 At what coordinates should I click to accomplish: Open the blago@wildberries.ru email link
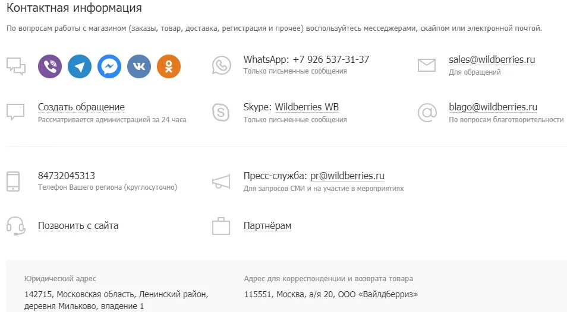click(493, 107)
